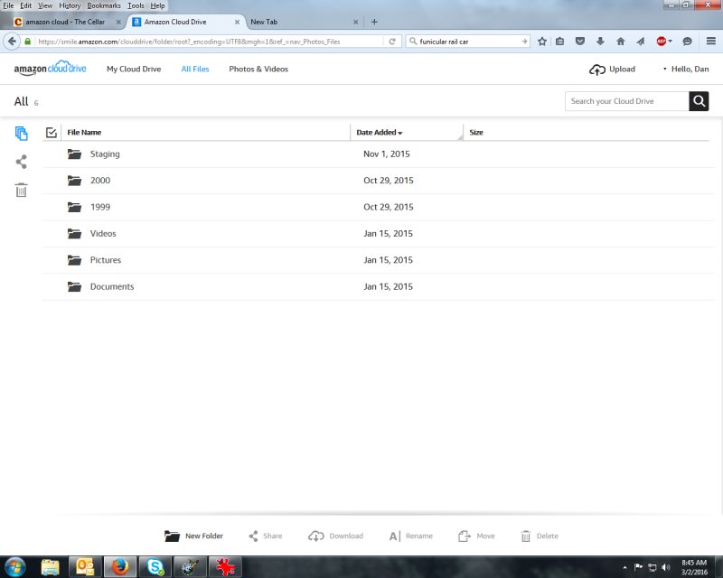Click the Firefox icon in Windows taskbar
Image resolution: width=723 pixels, height=578 pixels.
(x=120, y=567)
